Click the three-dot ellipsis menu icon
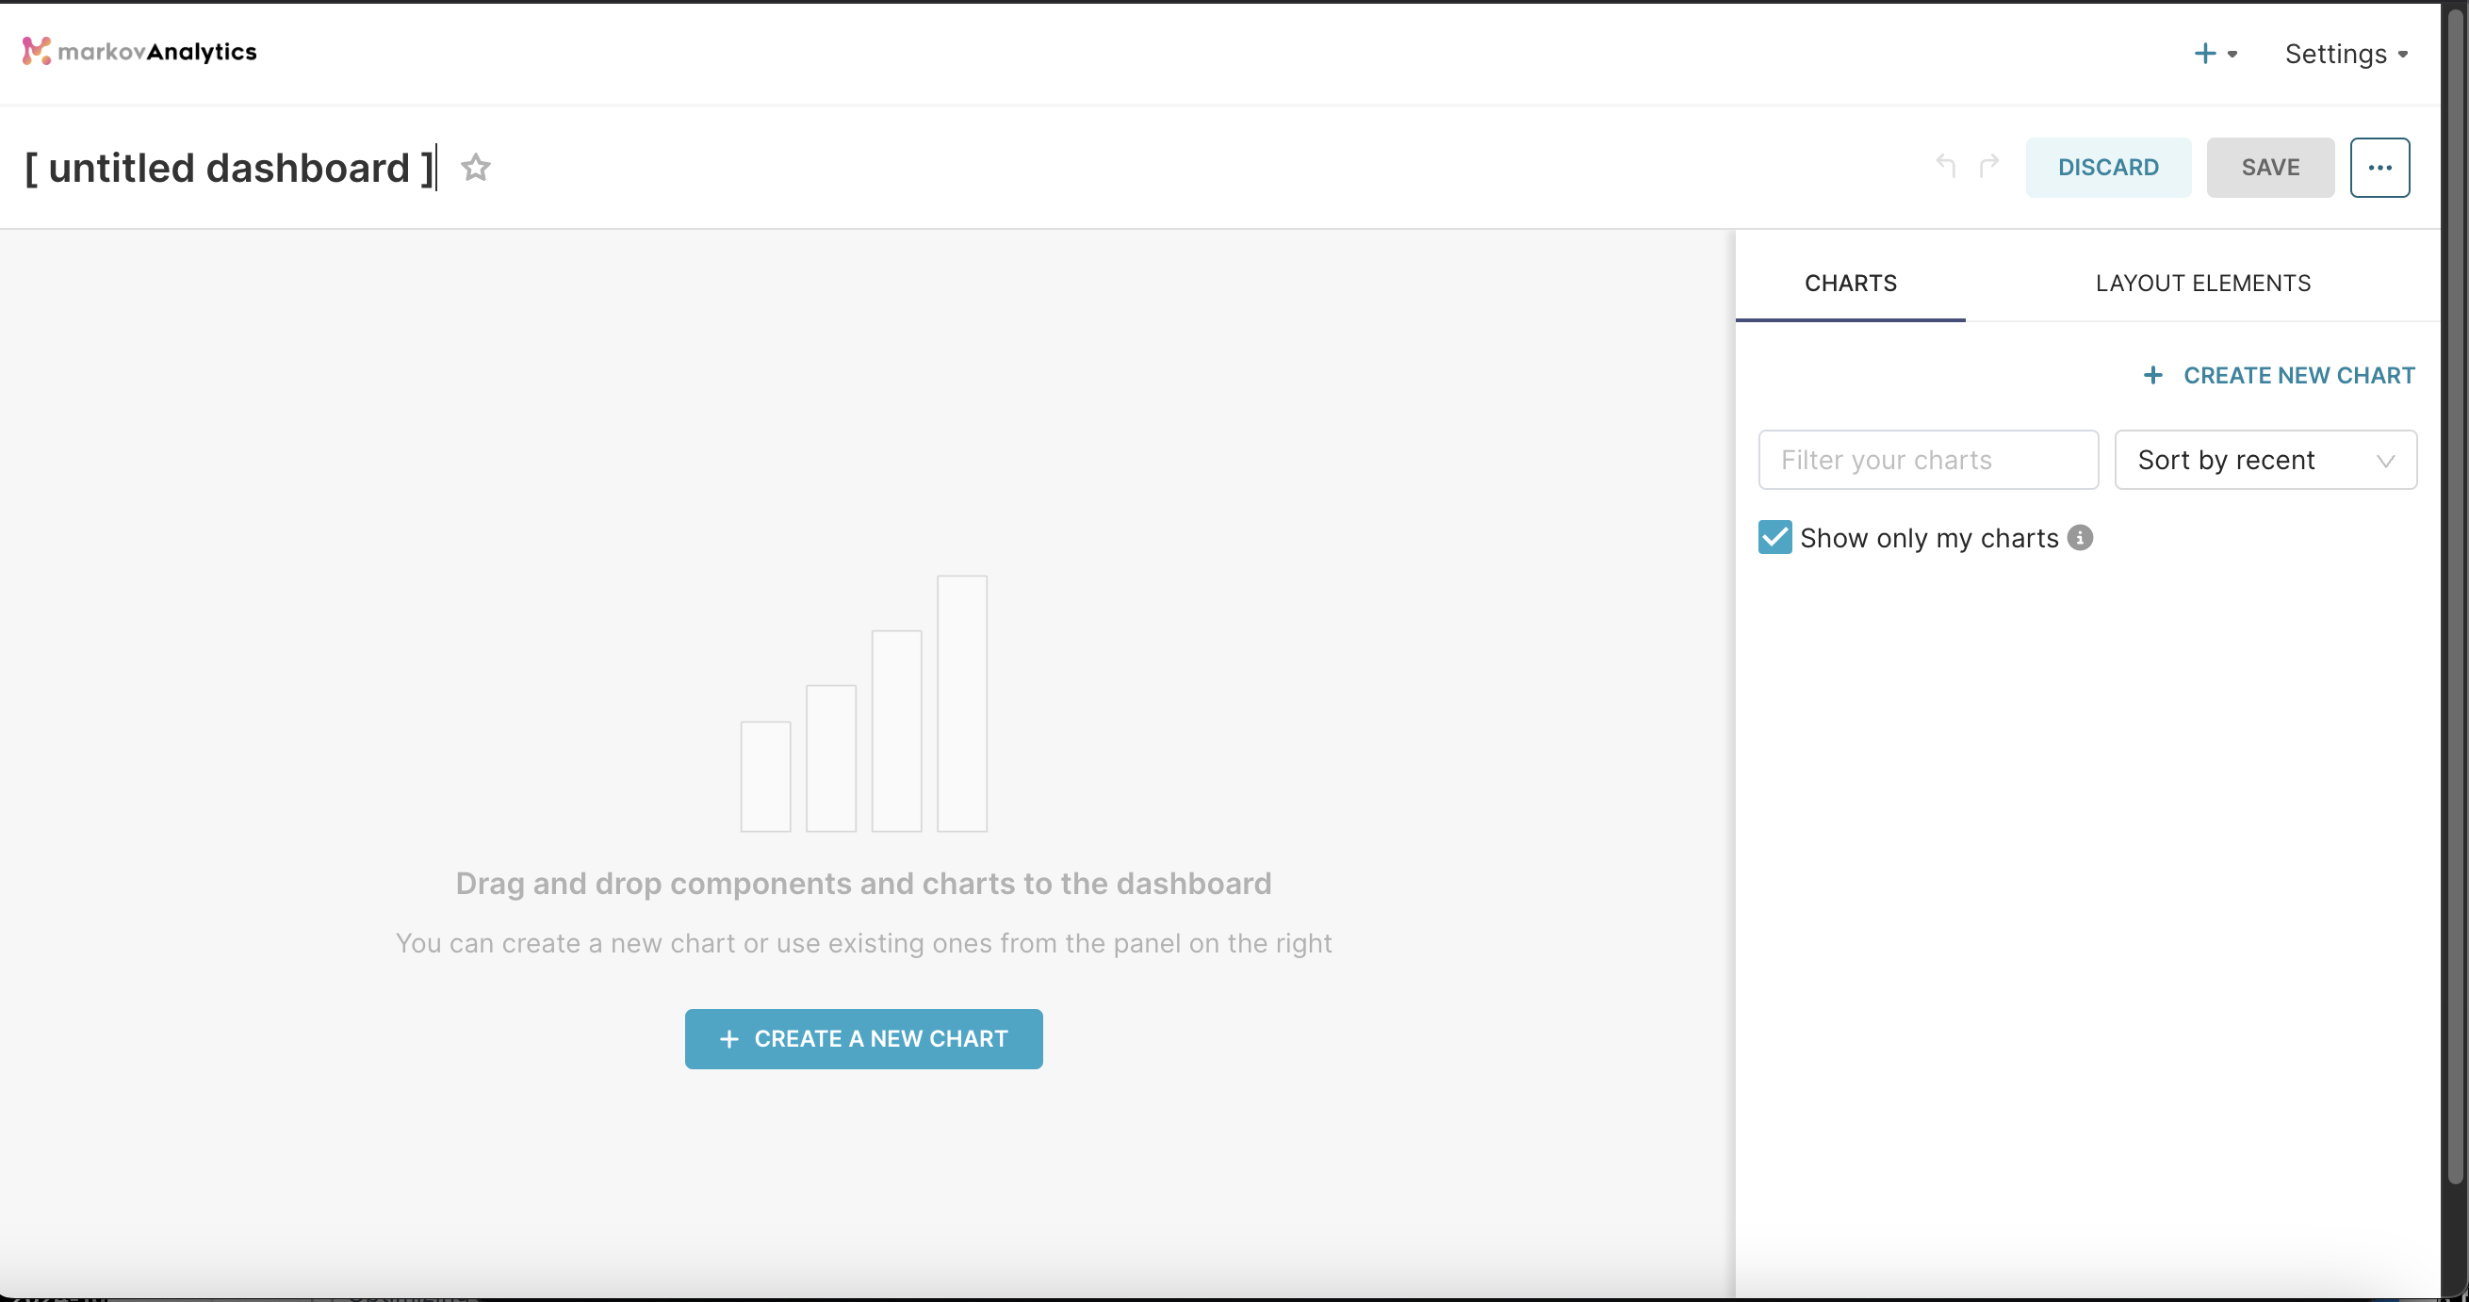This screenshot has width=2469, height=1302. [2380, 167]
